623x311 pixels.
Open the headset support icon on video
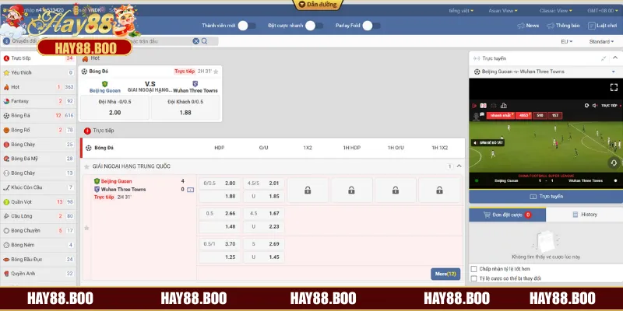point(614,162)
